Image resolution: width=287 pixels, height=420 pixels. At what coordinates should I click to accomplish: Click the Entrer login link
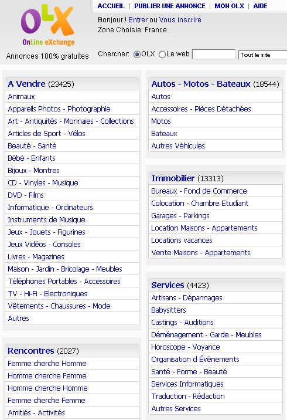138,20
